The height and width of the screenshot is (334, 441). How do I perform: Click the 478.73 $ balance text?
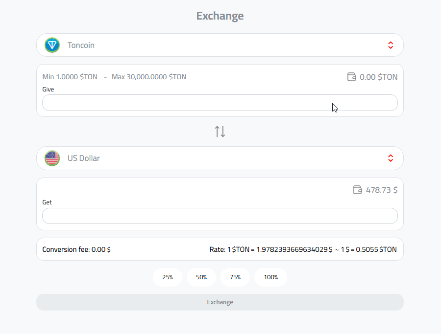pyautogui.click(x=382, y=190)
